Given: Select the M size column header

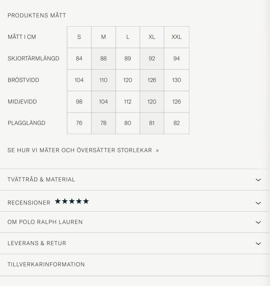Looking at the screenshot, I should click(x=103, y=37).
